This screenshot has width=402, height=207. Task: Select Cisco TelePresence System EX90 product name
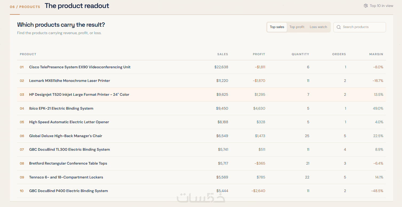(x=80, y=67)
